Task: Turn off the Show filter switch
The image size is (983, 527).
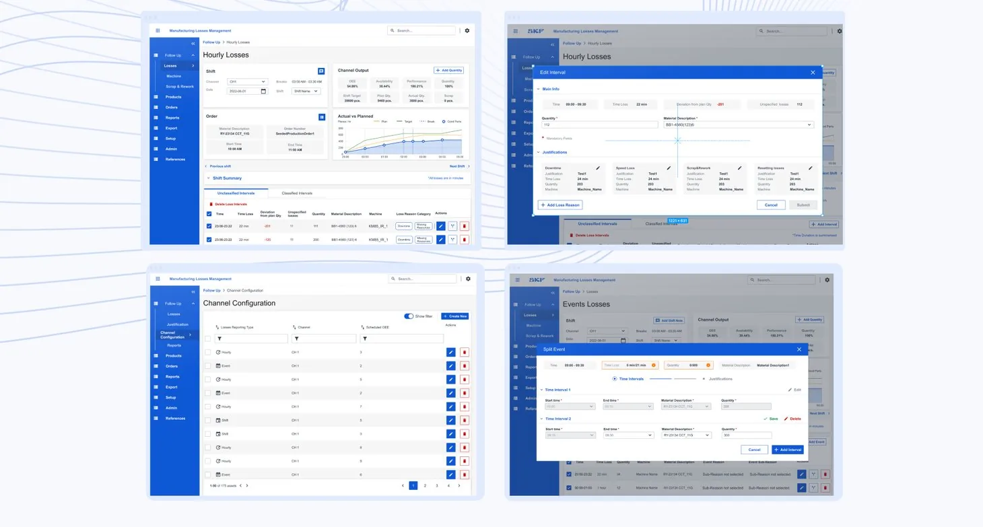Action: [x=409, y=316]
